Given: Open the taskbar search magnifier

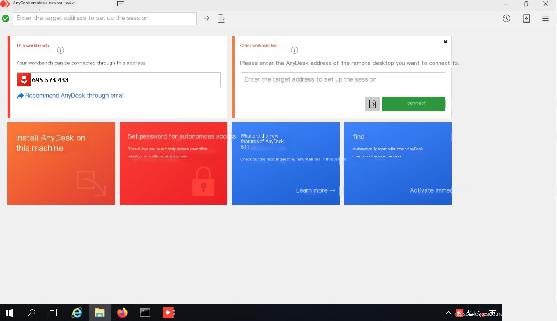Looking at the screenshot, I should [31, 313].
